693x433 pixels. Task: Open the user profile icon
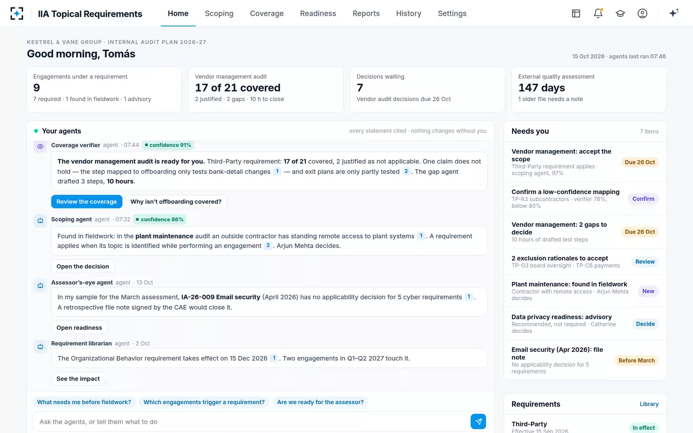pyautogui.click(x=642, y=13)
